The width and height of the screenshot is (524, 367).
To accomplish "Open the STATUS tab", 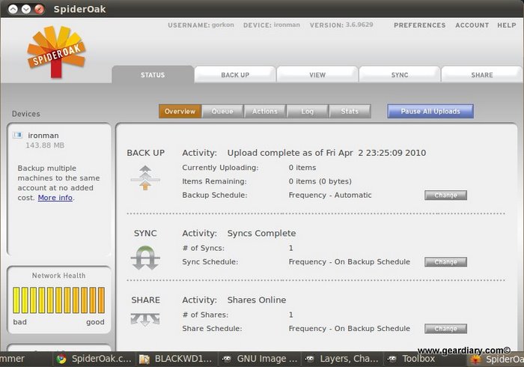I will point(153,75).
